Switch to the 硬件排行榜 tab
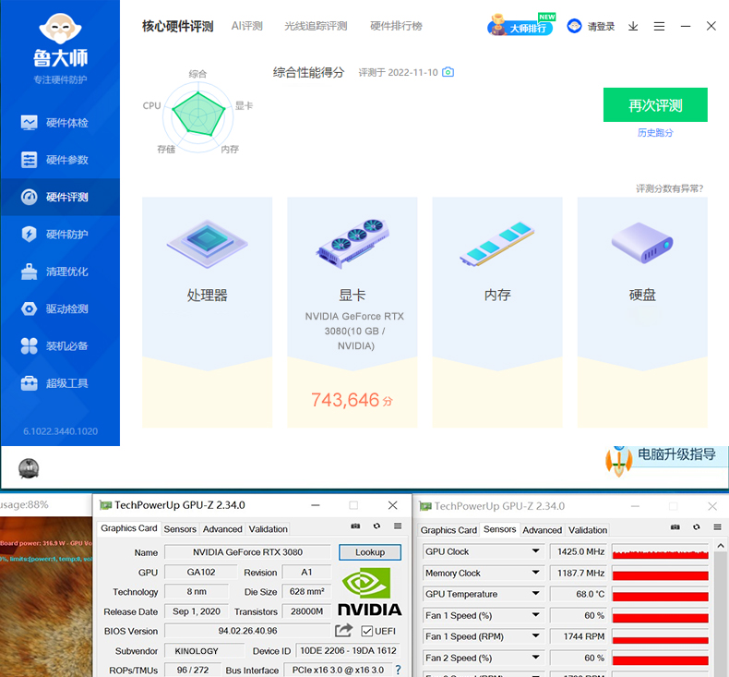This screenshot has width=729, height=677. pos(396,26)
